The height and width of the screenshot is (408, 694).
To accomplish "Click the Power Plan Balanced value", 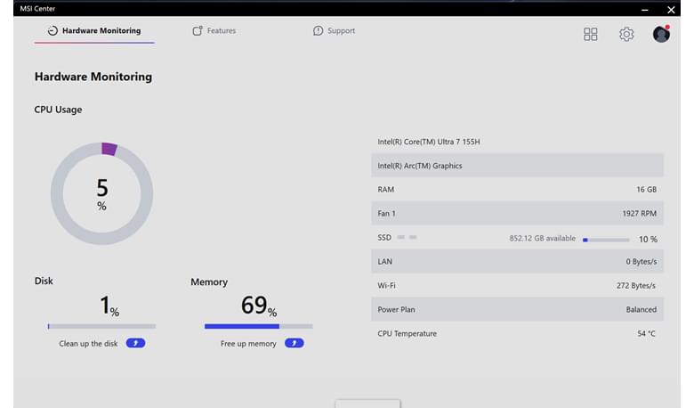I will coord(641,310).
